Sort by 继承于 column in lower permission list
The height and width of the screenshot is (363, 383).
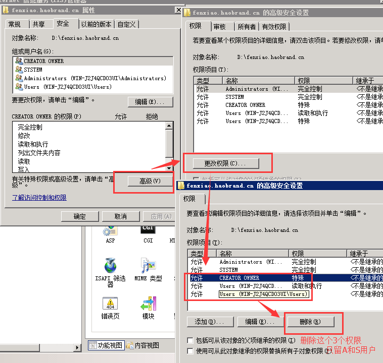(x=365, y=254)
